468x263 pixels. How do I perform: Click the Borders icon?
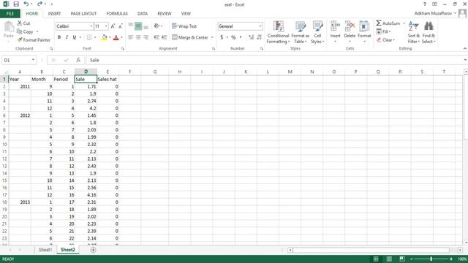[x=89, y=37]
